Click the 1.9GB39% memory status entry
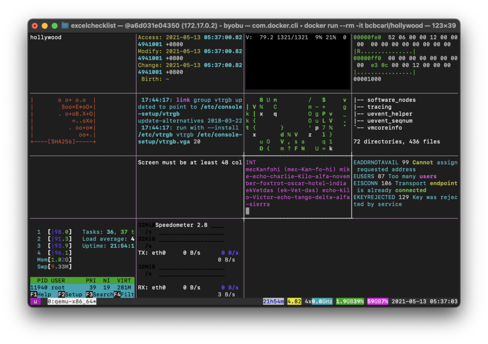The width and height of the screenshot is (488, 344). click(x=350, y=302)
